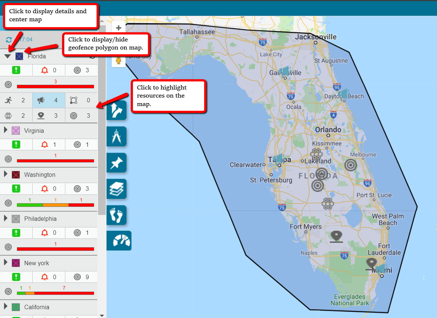437x318 pixels.
Task: Highlight Florida running person resources
Action: click(x=16, y=100)
